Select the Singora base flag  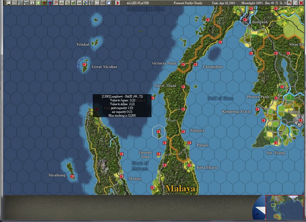tap(183, 132)
